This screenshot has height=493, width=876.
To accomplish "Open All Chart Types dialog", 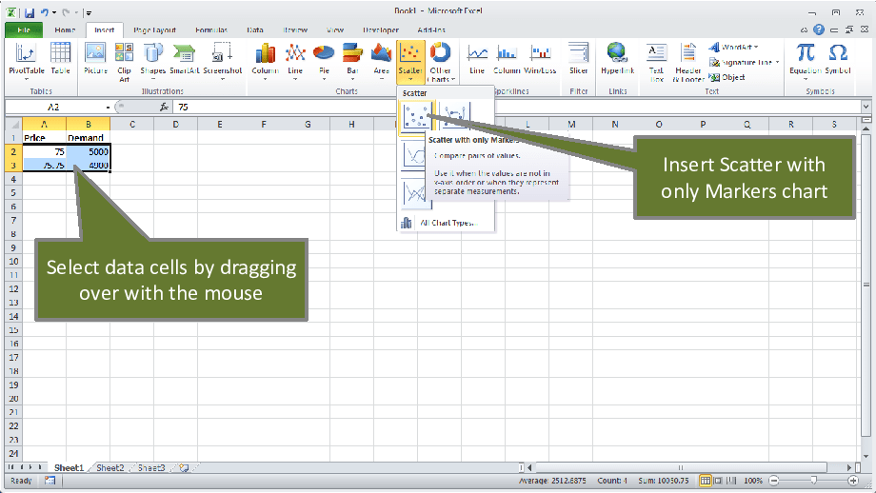I will [x=446, y=223].
